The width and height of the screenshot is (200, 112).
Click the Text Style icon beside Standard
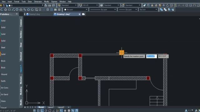[x=59, y=5]
